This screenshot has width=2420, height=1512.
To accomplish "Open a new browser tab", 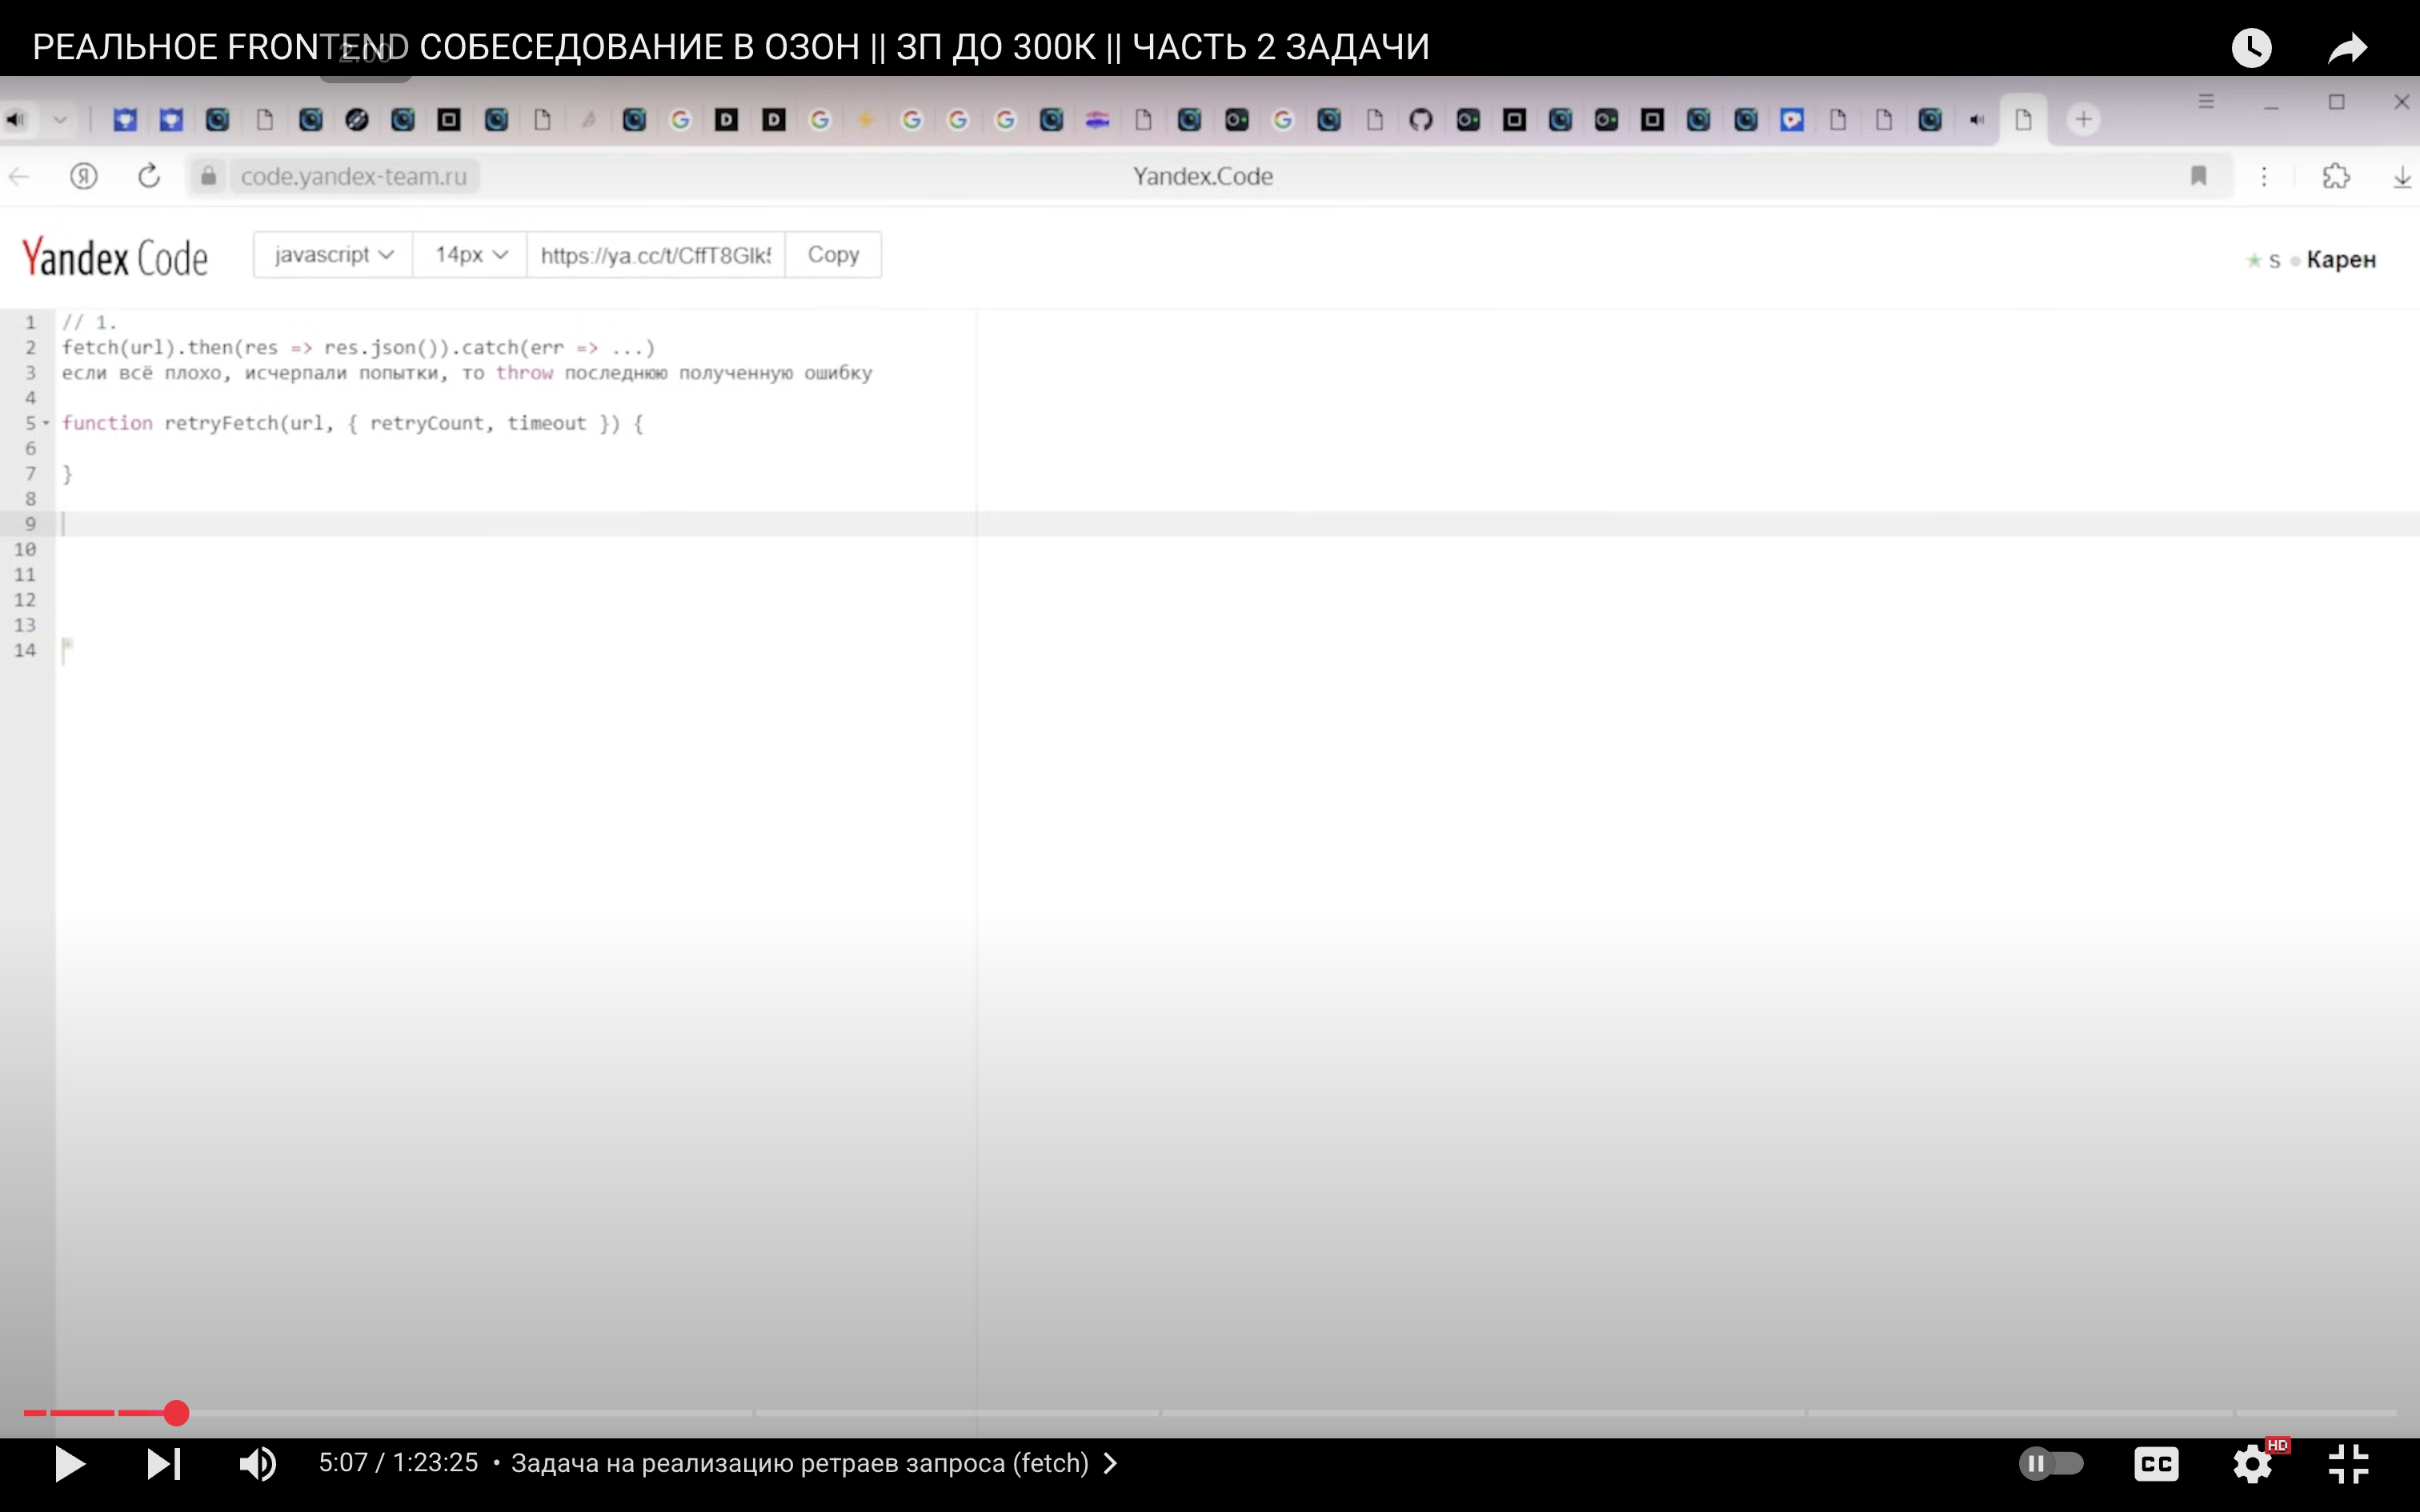I will 2083,120.
